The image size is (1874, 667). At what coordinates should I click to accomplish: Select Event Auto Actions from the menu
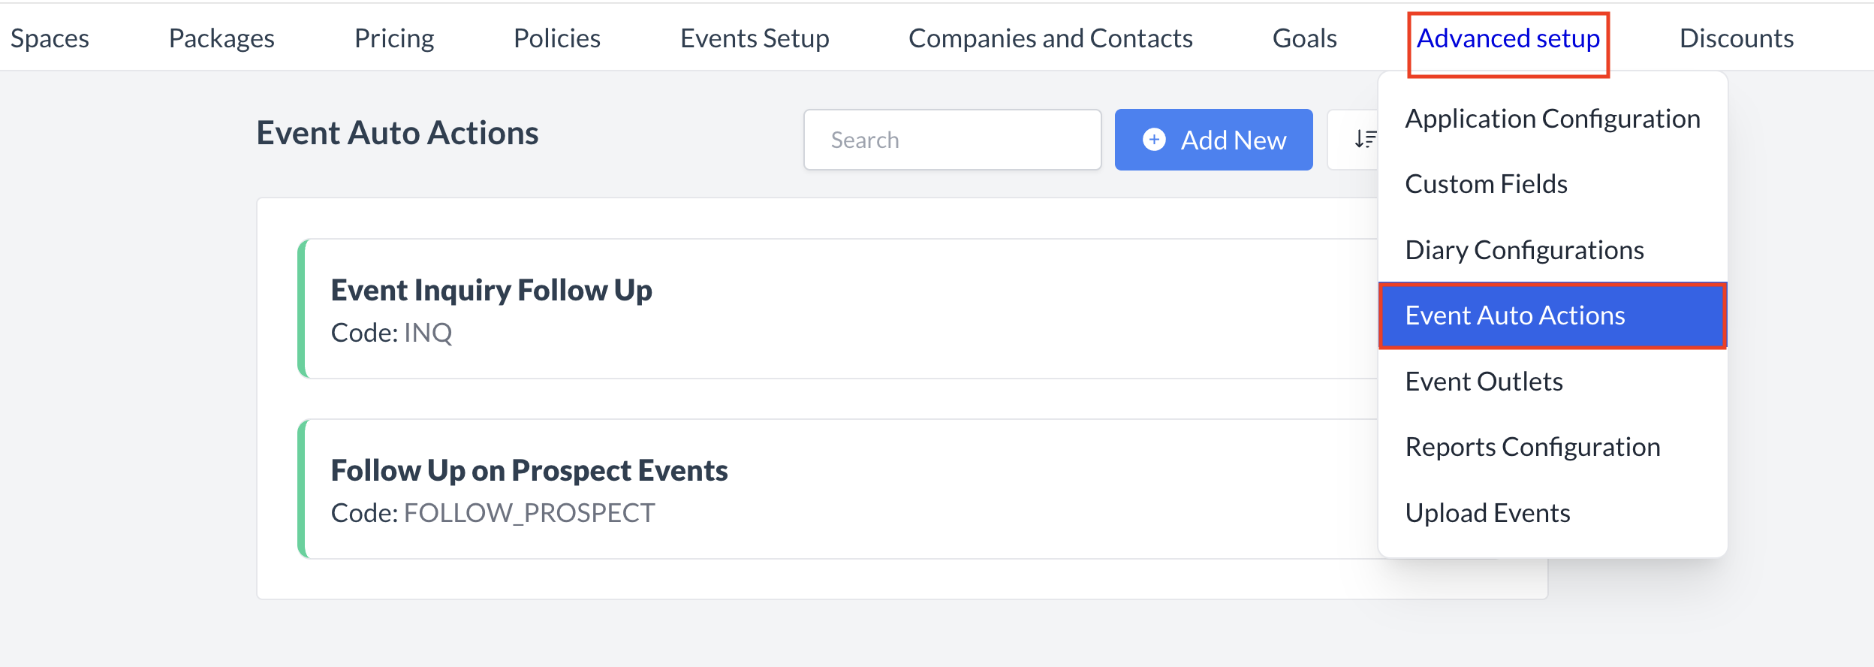point(1516,315)
